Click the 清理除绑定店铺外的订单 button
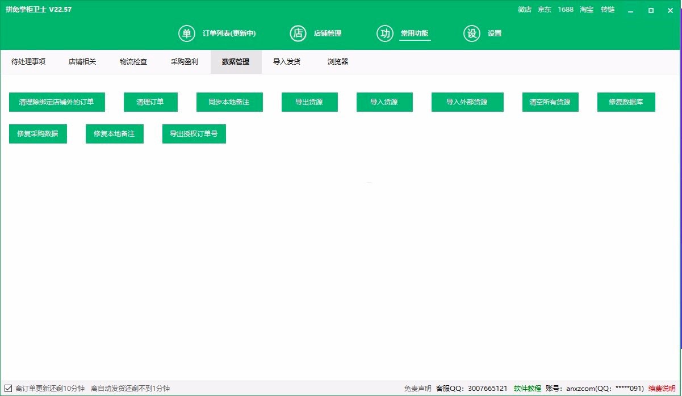Image resolution: width=682 pixels, height=396 pixels. (56, 102)
